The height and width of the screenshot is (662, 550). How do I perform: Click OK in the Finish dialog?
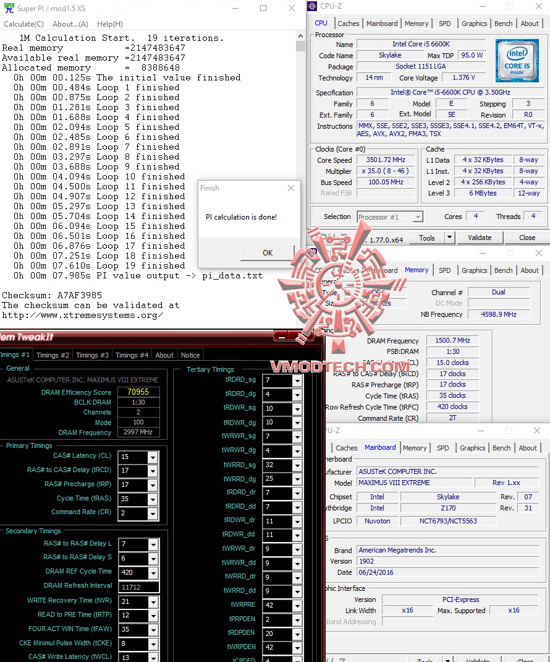(268, 252)
